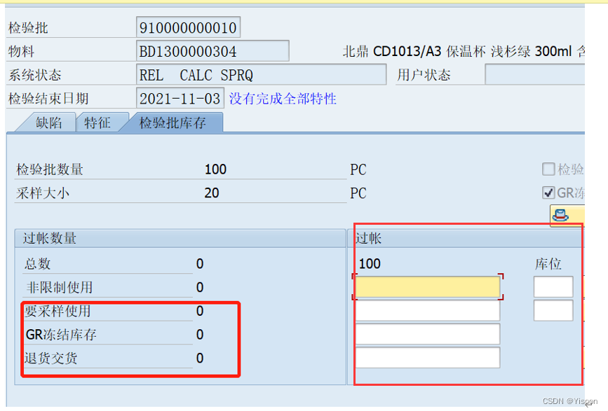Click the GR冻结库存 posting quantity field

point(427,334)
